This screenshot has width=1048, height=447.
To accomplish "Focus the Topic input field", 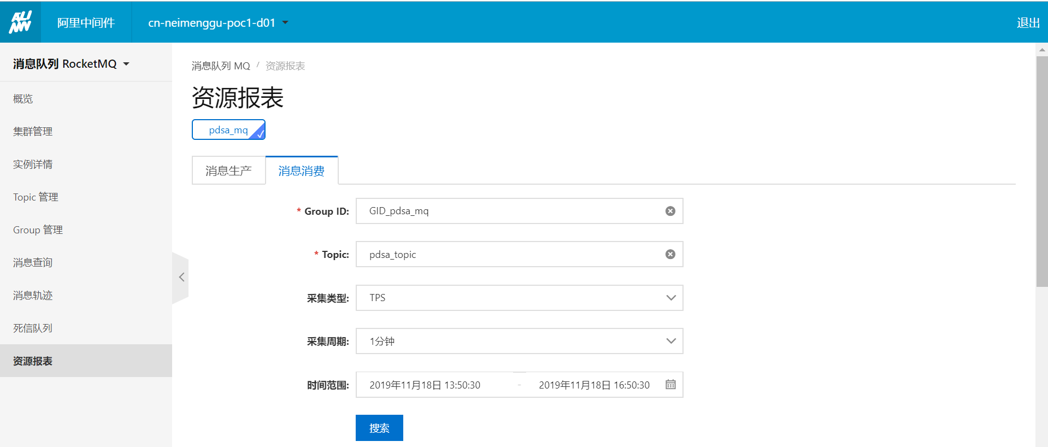I will (519, 254).
